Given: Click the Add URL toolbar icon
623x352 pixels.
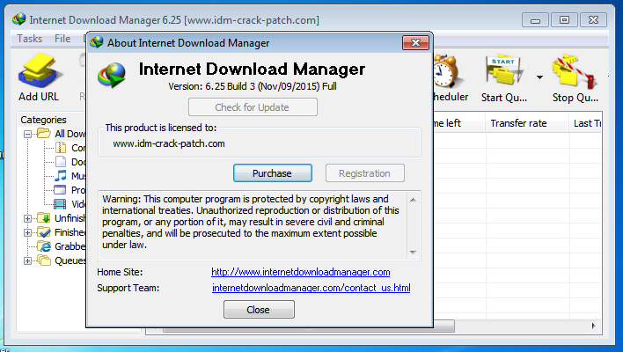Looking at the screenshot, I should pyautogui.click(x=39, y=71).
